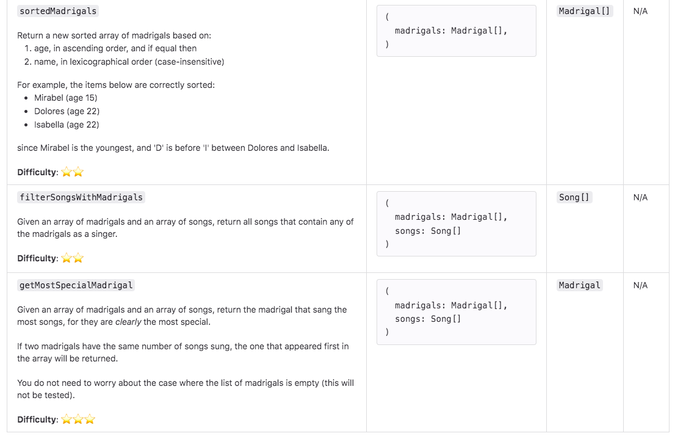Click the 'Isabella (age 22)' list item
This screenshot has height=447, width=675.
67,125
